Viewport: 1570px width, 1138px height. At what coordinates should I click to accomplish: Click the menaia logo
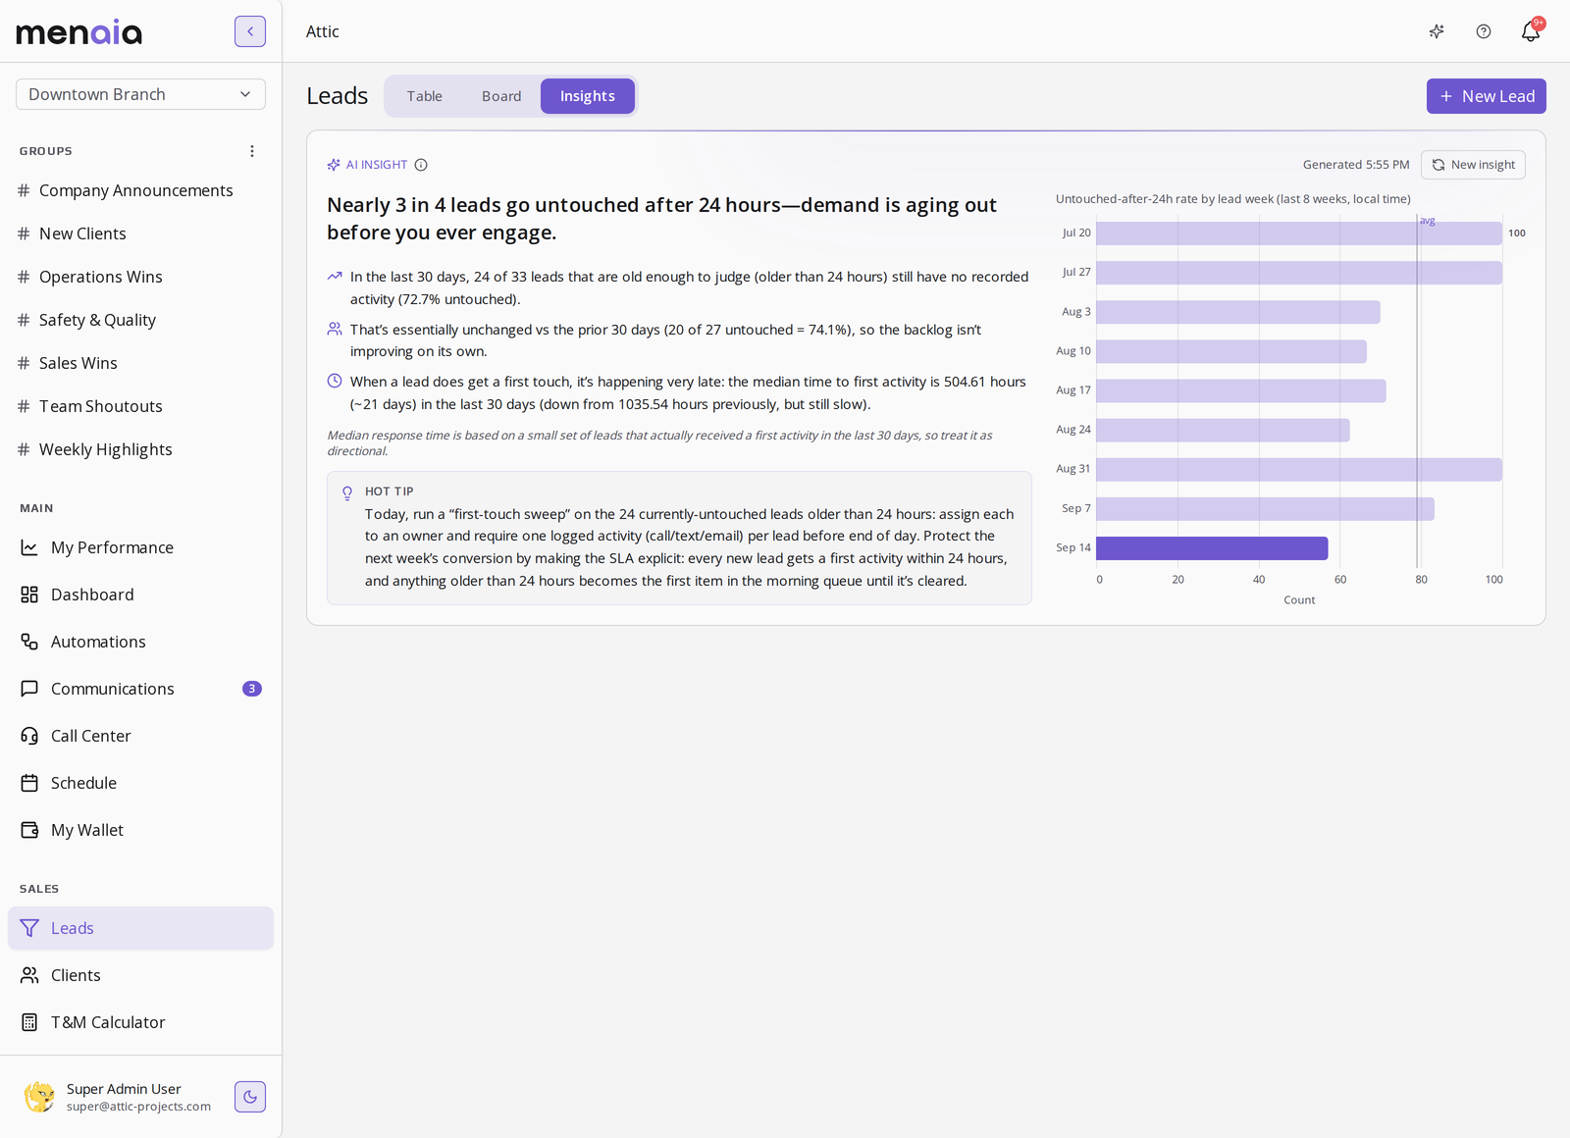point(79,32)
